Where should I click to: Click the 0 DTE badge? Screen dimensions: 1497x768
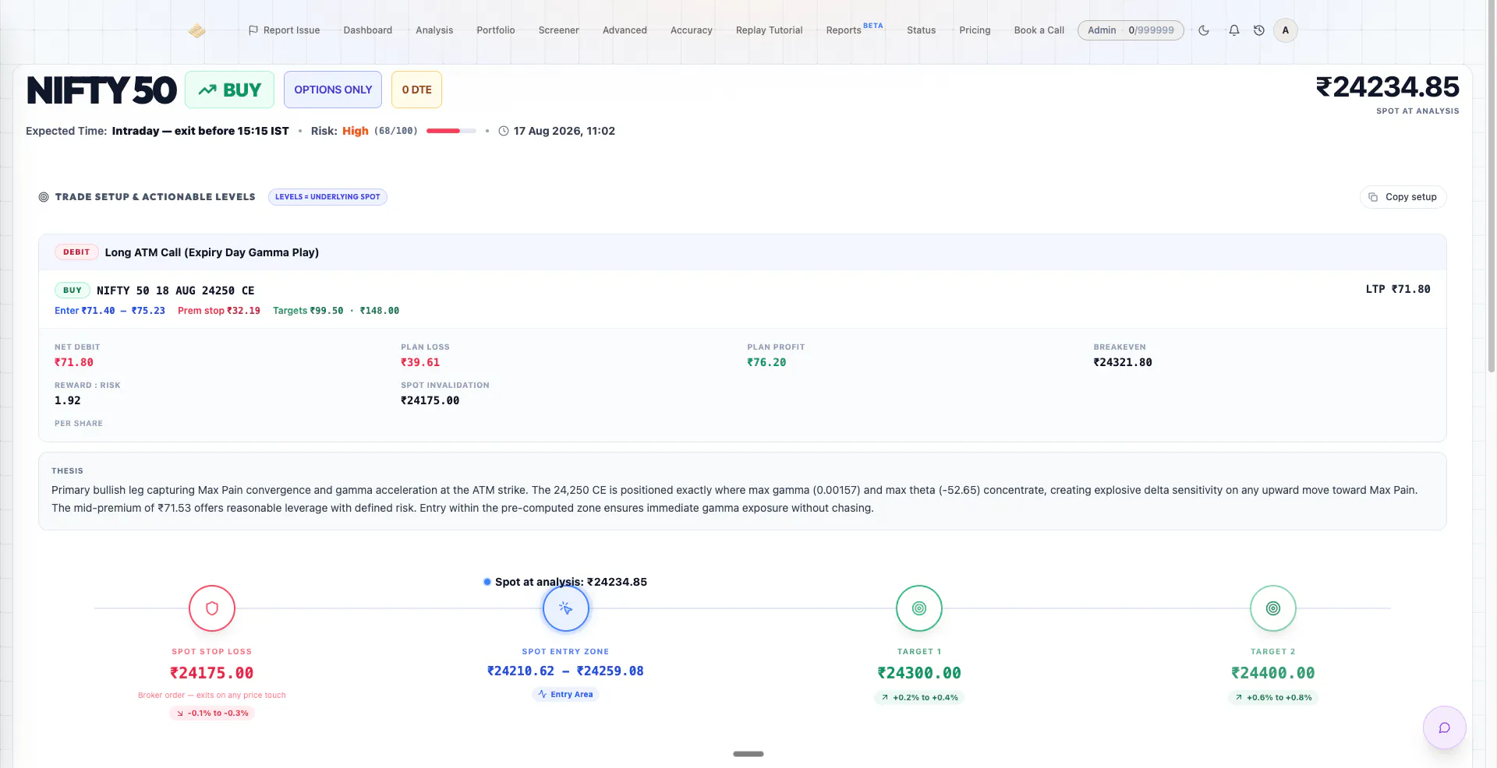[x=416, y=90]
